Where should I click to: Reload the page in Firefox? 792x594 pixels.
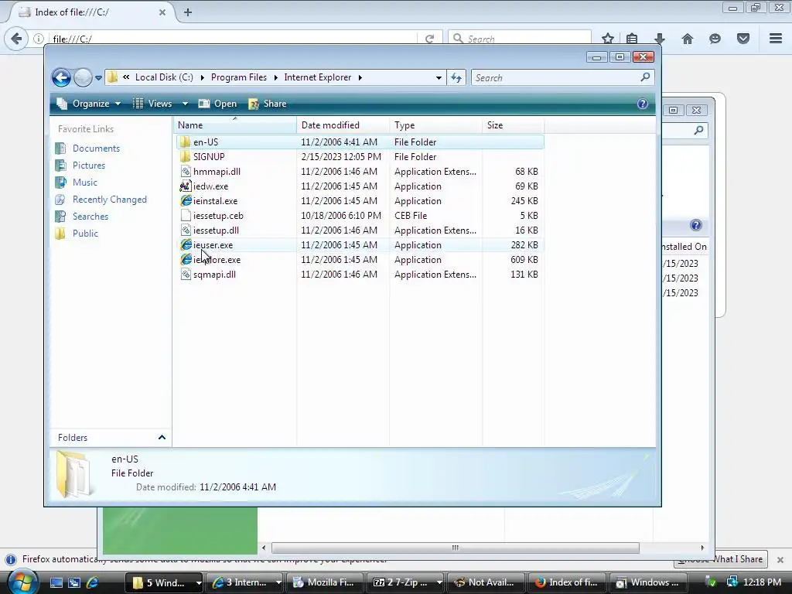429,39
